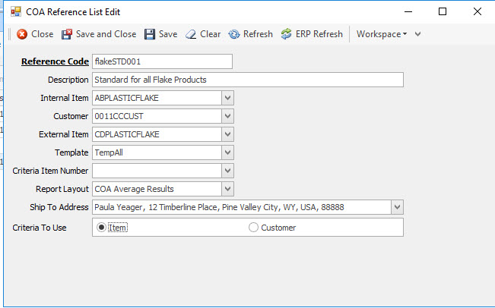Open the Internal Item dropdown arrow
This screenshot has height=308, width=495.
[227, 98]
